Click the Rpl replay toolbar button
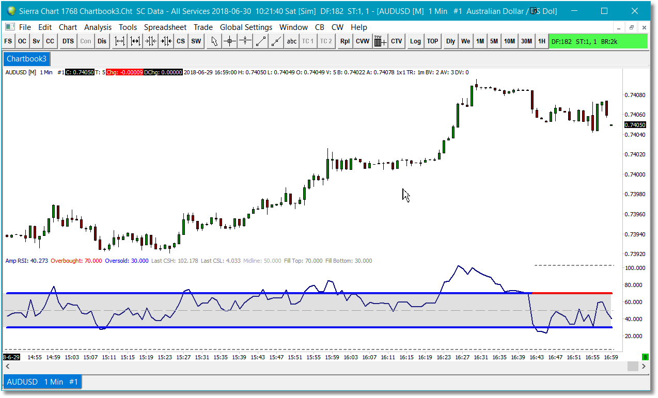The height and width of the screenshot is (398, 658). click(x=345, y=41)
